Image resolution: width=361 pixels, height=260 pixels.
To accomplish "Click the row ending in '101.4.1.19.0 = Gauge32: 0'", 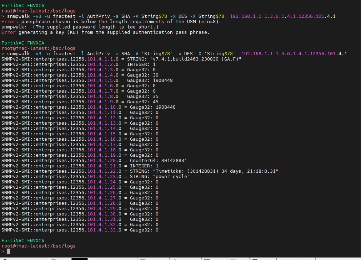I will coord(80,155).
